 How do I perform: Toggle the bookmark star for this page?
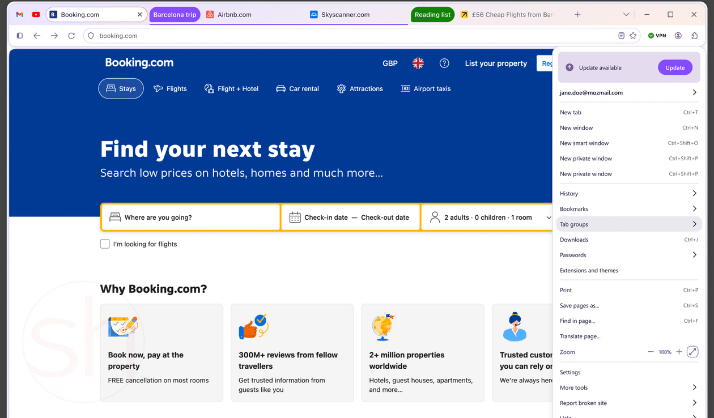coord(633,35)
